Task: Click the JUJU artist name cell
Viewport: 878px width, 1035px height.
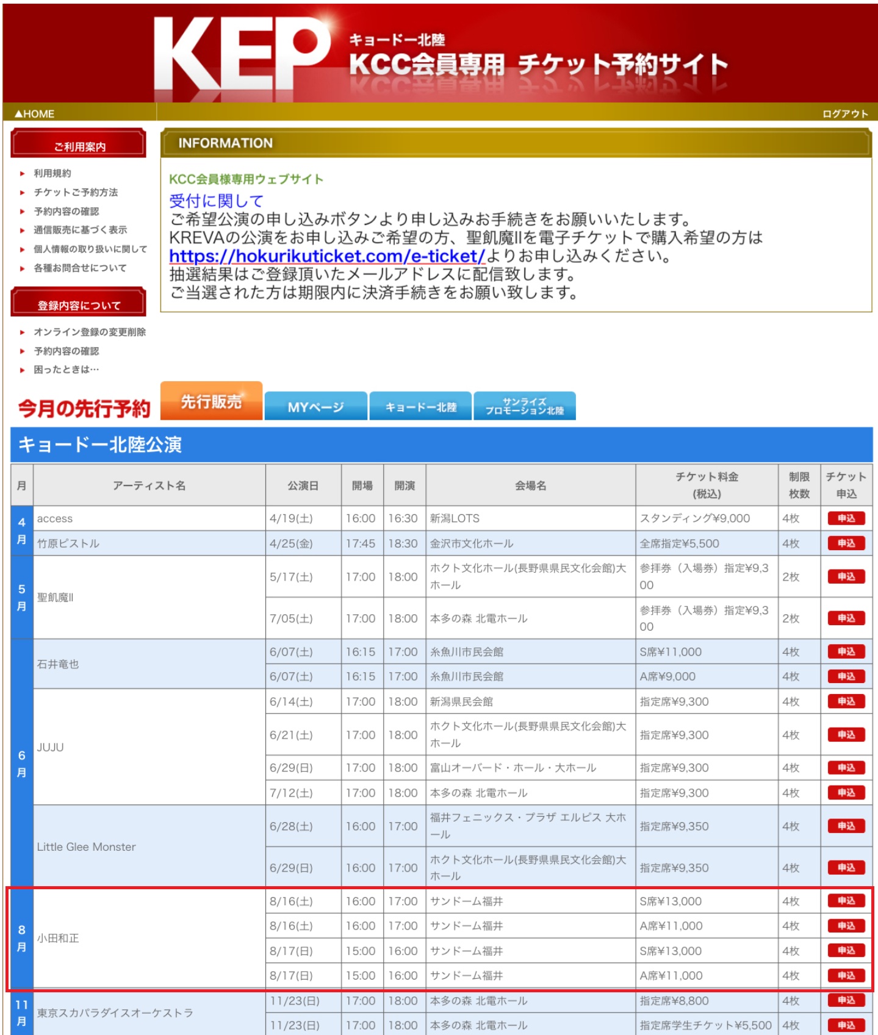Action: click(149, 747)
